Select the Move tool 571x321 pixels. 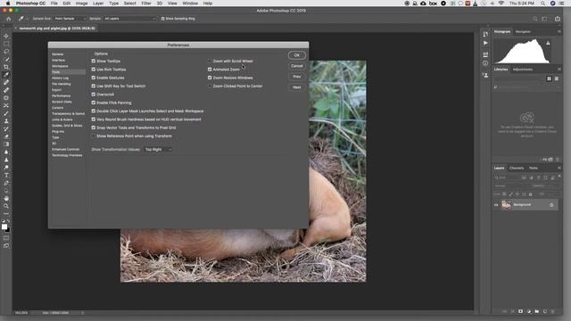click(x=6, y=36)
